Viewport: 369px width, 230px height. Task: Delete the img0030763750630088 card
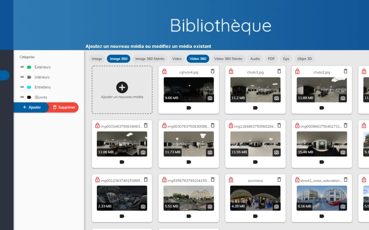[x=213, y=125]
